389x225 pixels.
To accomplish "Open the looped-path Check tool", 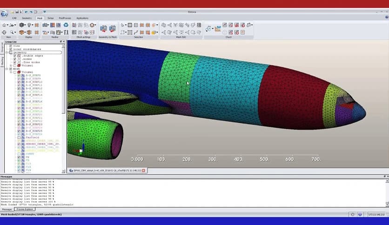I will coord(208,29).
